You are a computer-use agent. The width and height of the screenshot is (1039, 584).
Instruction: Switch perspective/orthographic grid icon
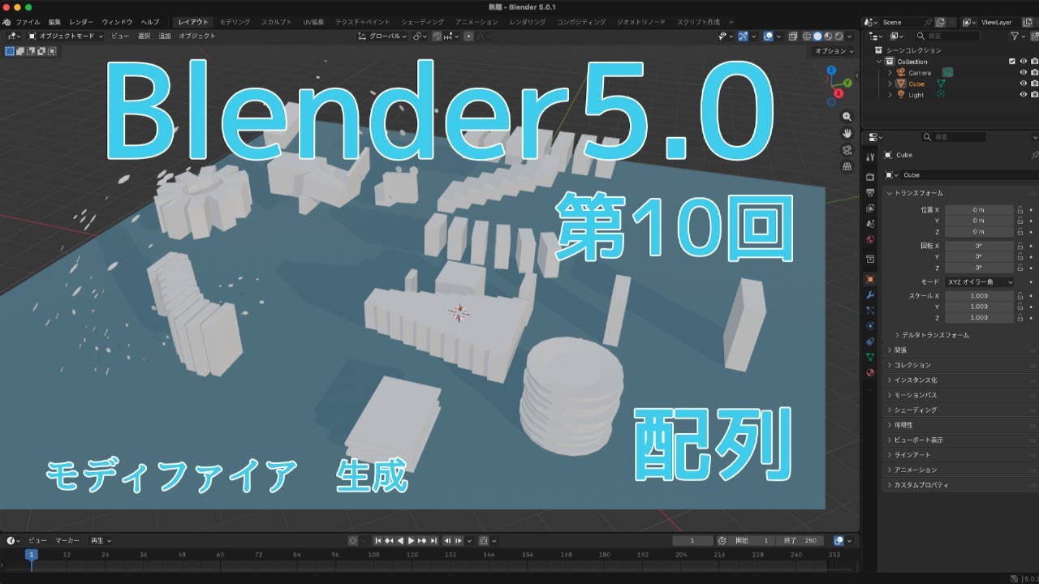[847, 166]
